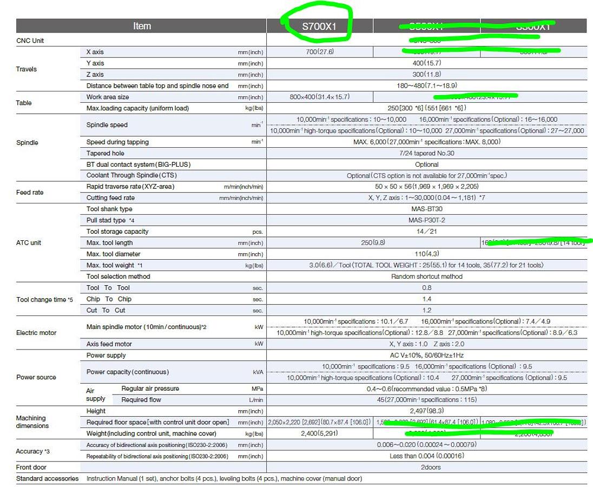
Task: Click the Front door value 2doors
Action: coord(426,468)
